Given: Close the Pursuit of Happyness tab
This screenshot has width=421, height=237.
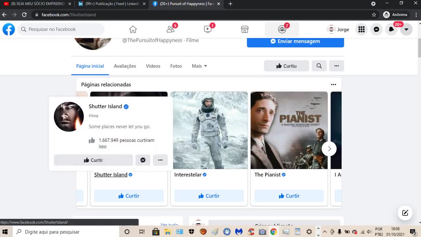Looking at the screenshot, I should click(x=218, y=4).
